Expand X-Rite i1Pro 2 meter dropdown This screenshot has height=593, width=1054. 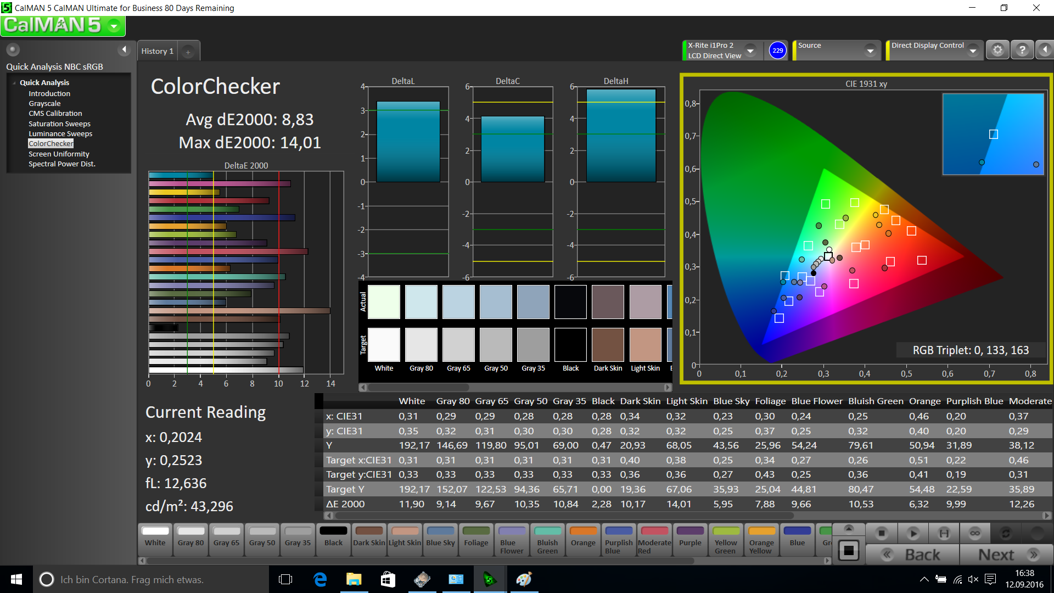[x=750, y=51]
